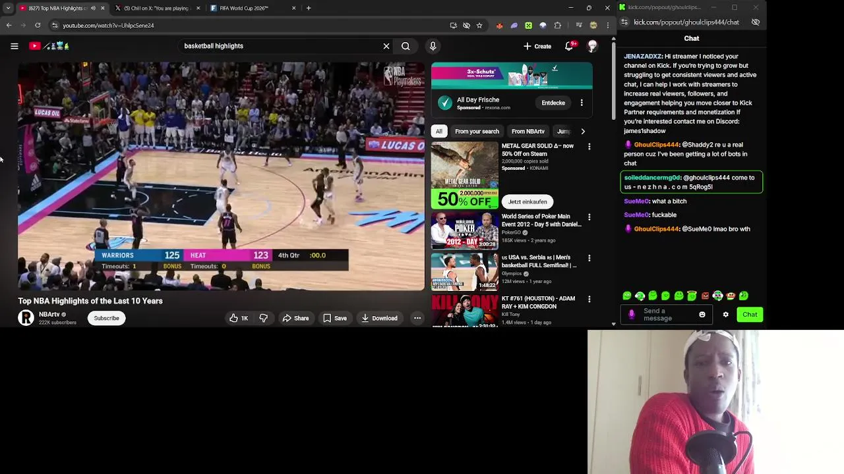Screen dimensions: 844x474
Task: Close the FIFA World Cup 2026 tab
Action: click(x=293, y=8)
